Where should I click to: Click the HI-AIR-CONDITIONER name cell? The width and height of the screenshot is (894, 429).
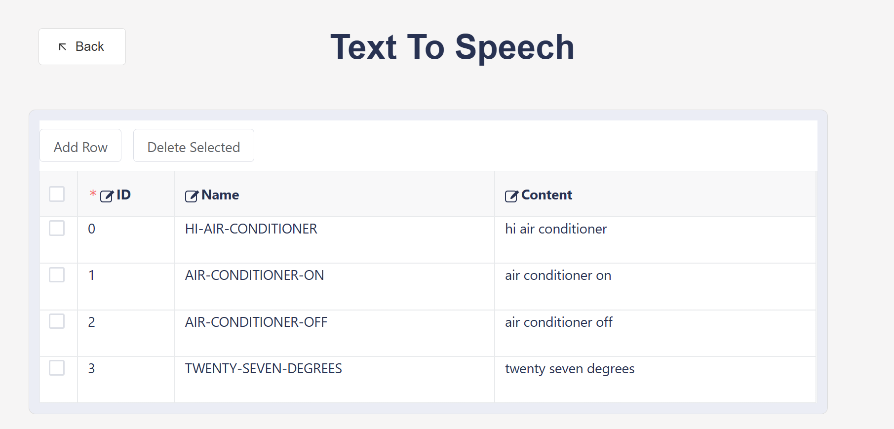(251, 229)
